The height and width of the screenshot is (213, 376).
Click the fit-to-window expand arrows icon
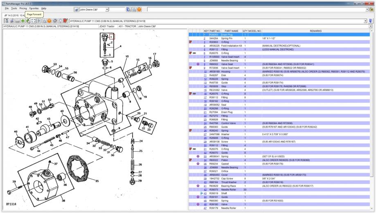click(33, 20)
